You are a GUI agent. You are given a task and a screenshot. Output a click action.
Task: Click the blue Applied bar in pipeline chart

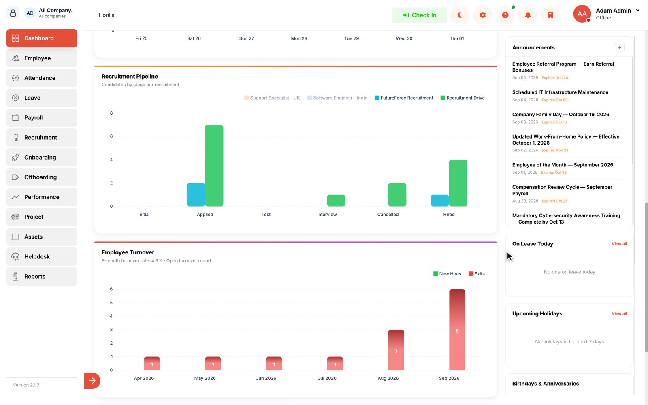[196, 195]
